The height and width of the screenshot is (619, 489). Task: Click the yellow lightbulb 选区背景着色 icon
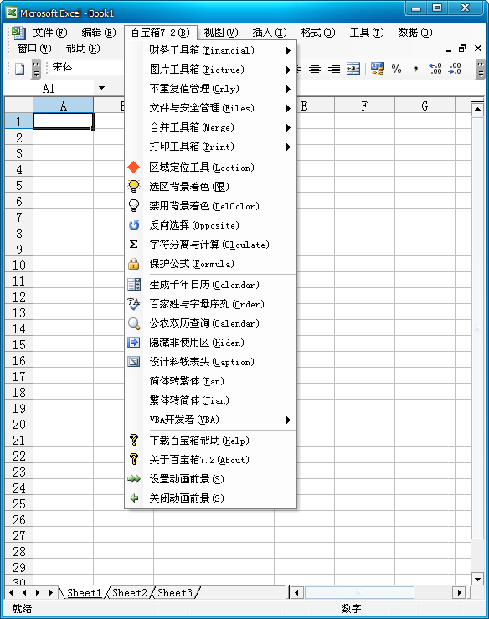coord(134,186)
